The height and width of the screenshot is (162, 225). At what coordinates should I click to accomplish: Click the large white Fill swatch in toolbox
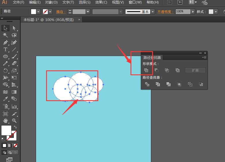6,130
